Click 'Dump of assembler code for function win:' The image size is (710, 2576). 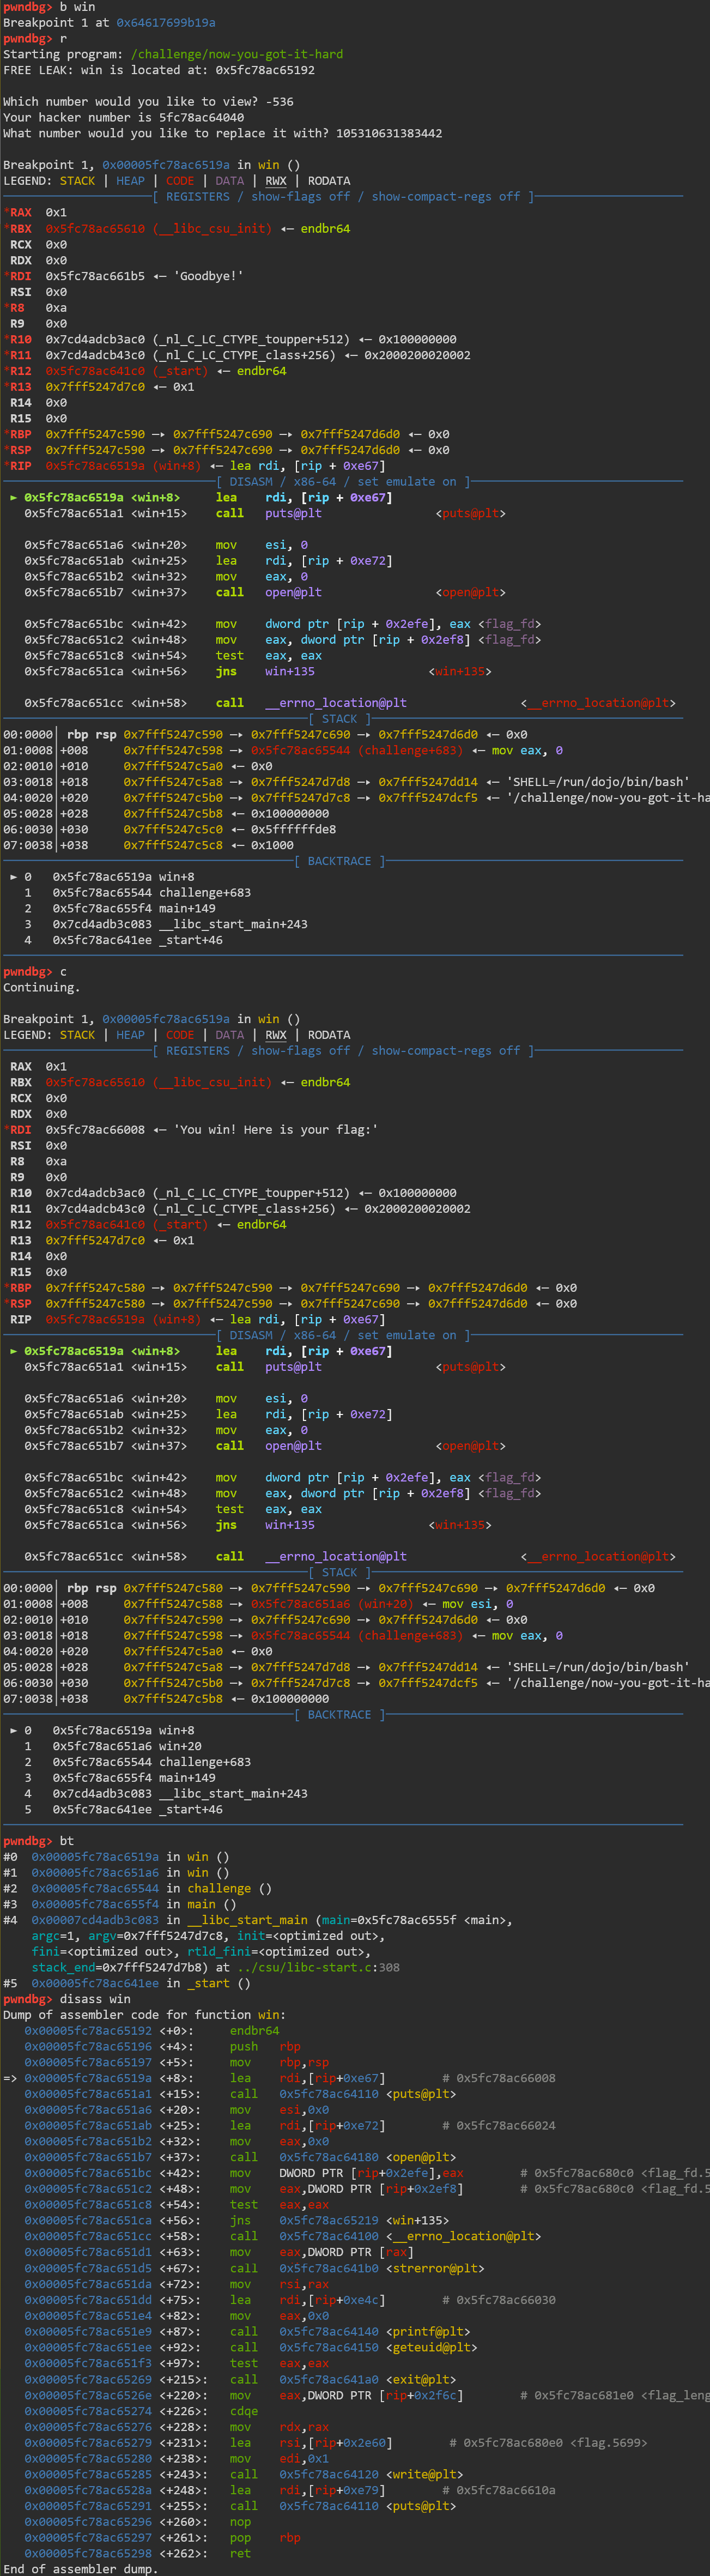(x=145, y=2014)
